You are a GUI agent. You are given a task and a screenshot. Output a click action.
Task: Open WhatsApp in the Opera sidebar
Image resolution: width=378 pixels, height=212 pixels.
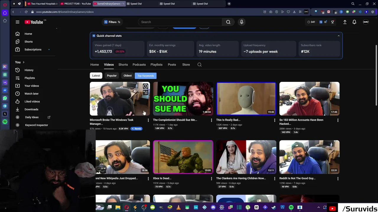[x=5, y=98]
